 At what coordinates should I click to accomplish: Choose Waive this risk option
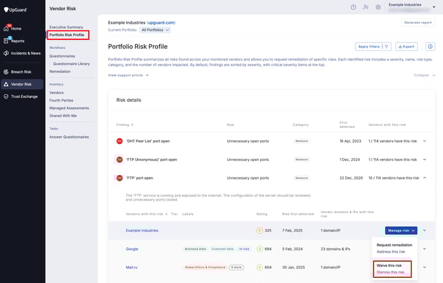click(x=392, y=269)
